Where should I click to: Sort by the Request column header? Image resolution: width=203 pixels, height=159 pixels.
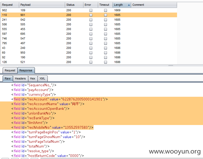coord(10,5)
